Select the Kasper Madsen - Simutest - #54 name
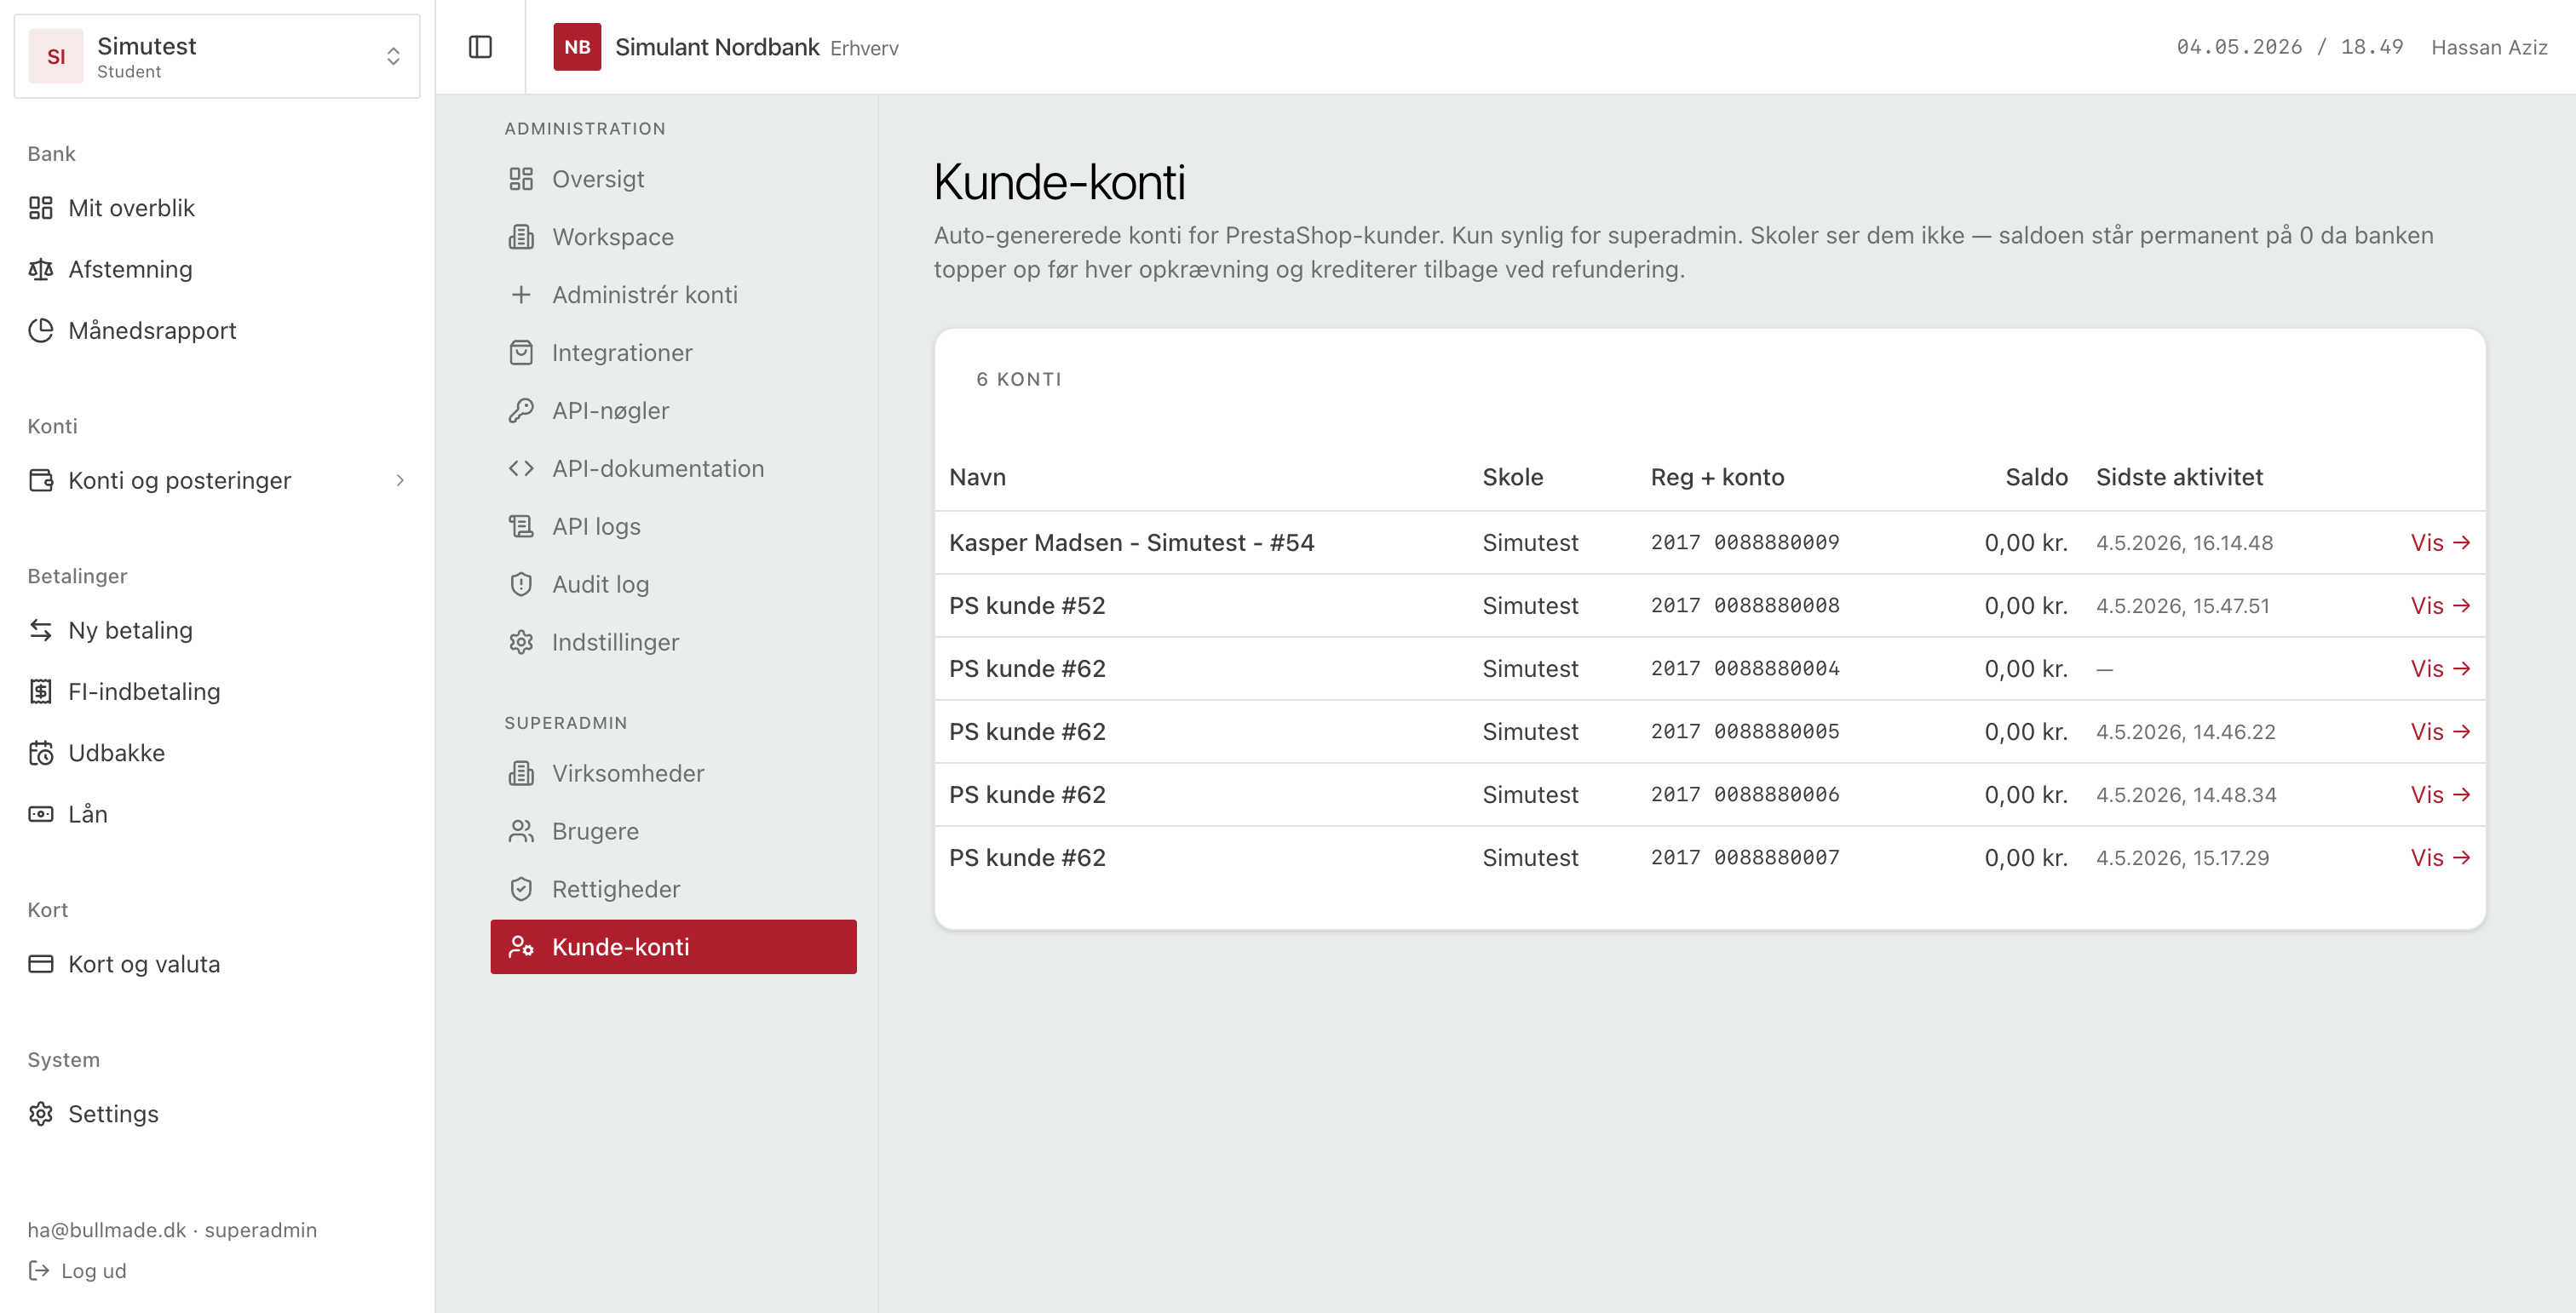Image resolution: width=2576 pixels, height=1313 pixels. tap(1131, 542)
